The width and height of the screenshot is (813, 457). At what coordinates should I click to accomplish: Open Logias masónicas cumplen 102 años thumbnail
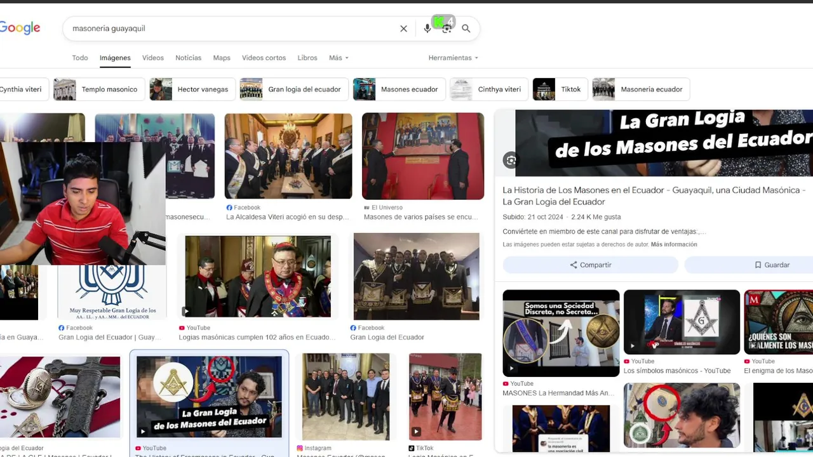point(258,276)
